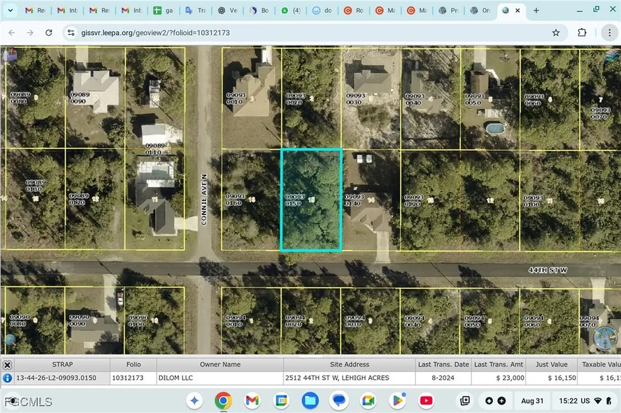Launch YouTube from the shelf

(x=426, y=401)
